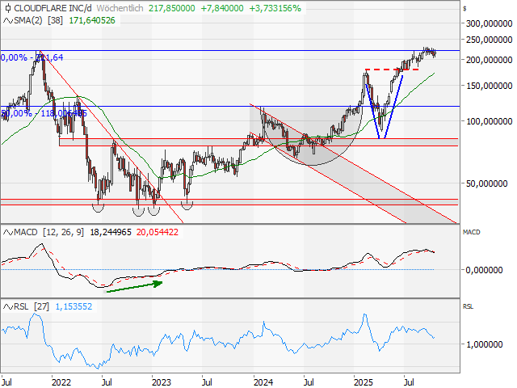Click the green MACD divergence arrow

(x=135, y=284)
